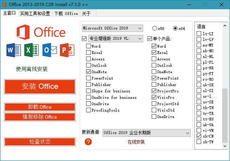Screen dimensions: 230x161
Task: Click the 在线安装 link
Action: [x=136, y=142]
